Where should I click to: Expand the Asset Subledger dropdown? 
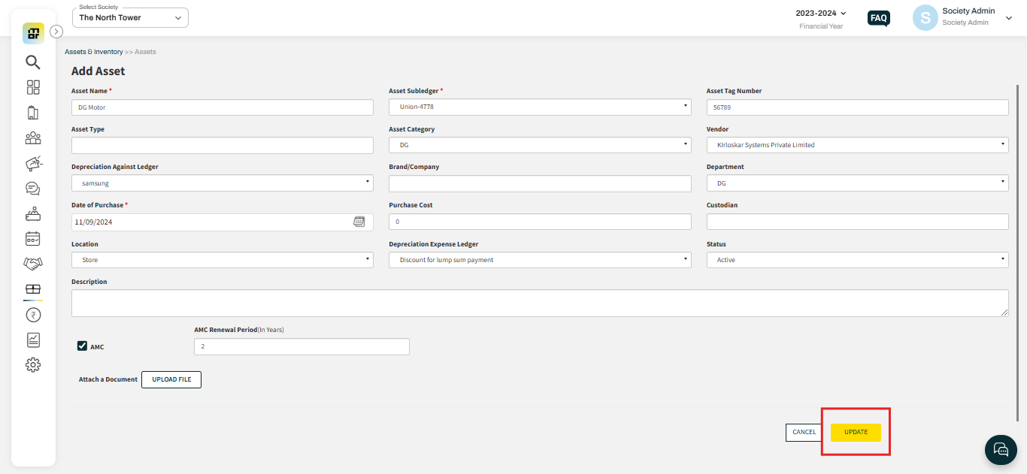pos(539,107)
